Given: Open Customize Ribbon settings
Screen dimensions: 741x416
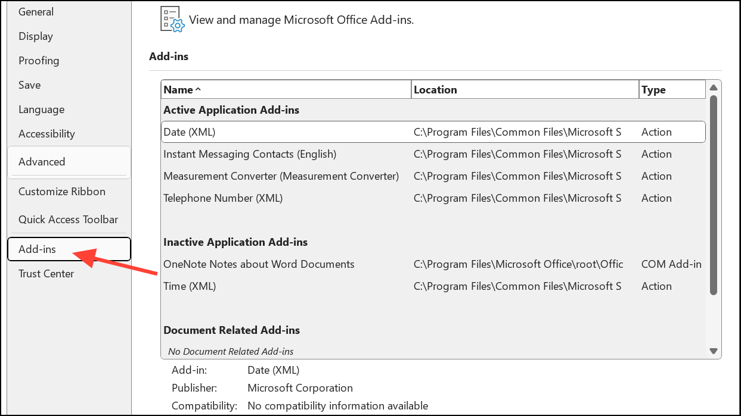Looking at the screenshot, I should point(62,192).
